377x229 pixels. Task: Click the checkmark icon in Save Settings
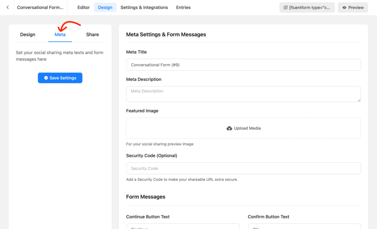click(46, 78)
